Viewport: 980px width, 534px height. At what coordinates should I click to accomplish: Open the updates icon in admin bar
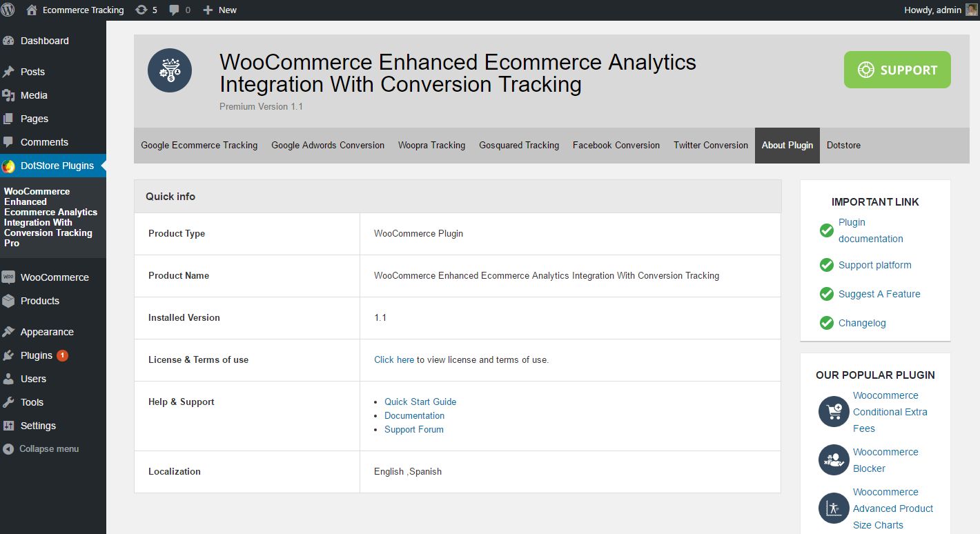coord(141,10)
